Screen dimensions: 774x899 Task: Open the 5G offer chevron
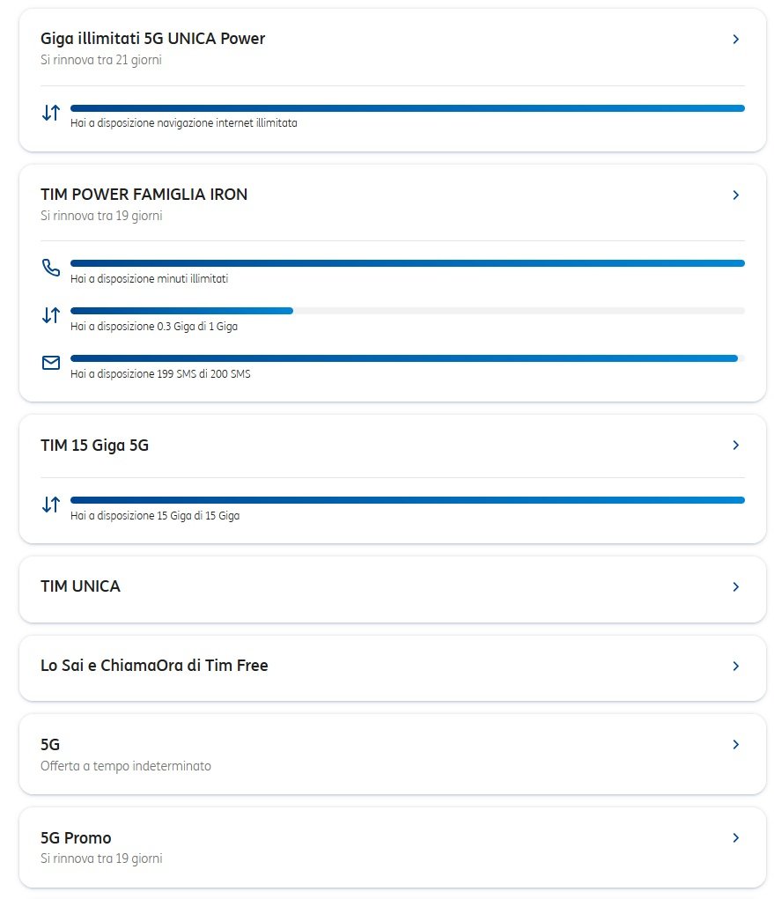pos(736,745)
